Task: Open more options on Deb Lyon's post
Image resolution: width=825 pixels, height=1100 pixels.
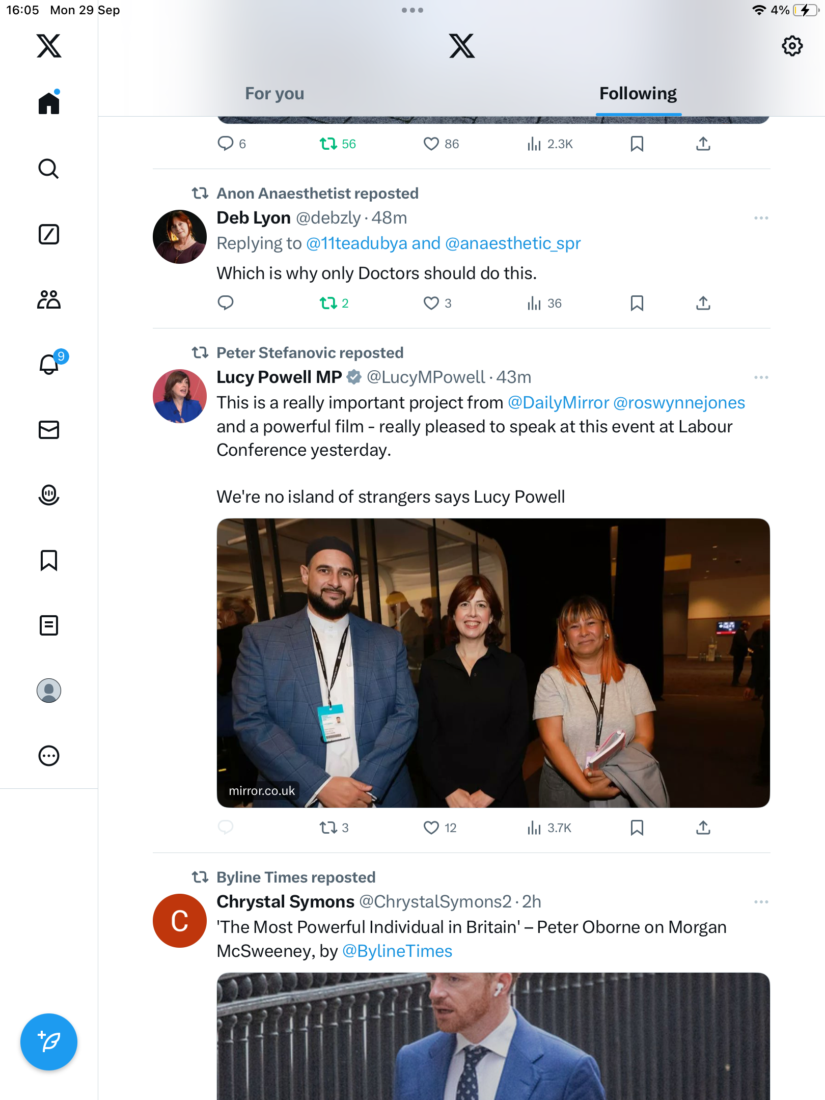Action: coord(761,218)
